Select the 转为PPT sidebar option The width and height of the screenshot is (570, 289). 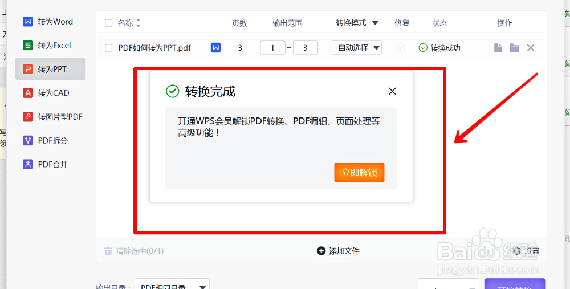point(50,69)
